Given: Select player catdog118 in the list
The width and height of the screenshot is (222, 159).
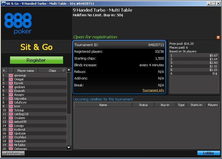Looking at the screenshot, I should (x=34, y=114).
